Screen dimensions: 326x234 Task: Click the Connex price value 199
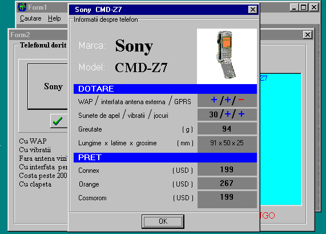[x=227, y=169]
